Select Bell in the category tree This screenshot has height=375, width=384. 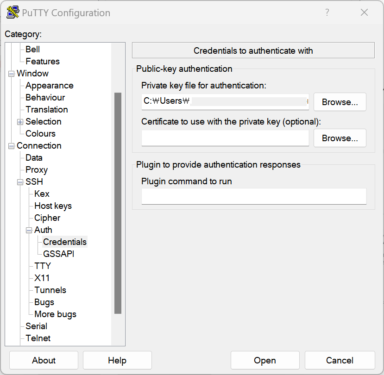pos(32,49)
